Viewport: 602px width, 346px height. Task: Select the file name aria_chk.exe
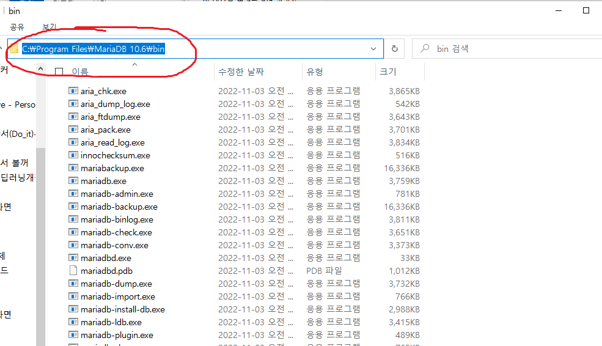[x=103, y=91]
